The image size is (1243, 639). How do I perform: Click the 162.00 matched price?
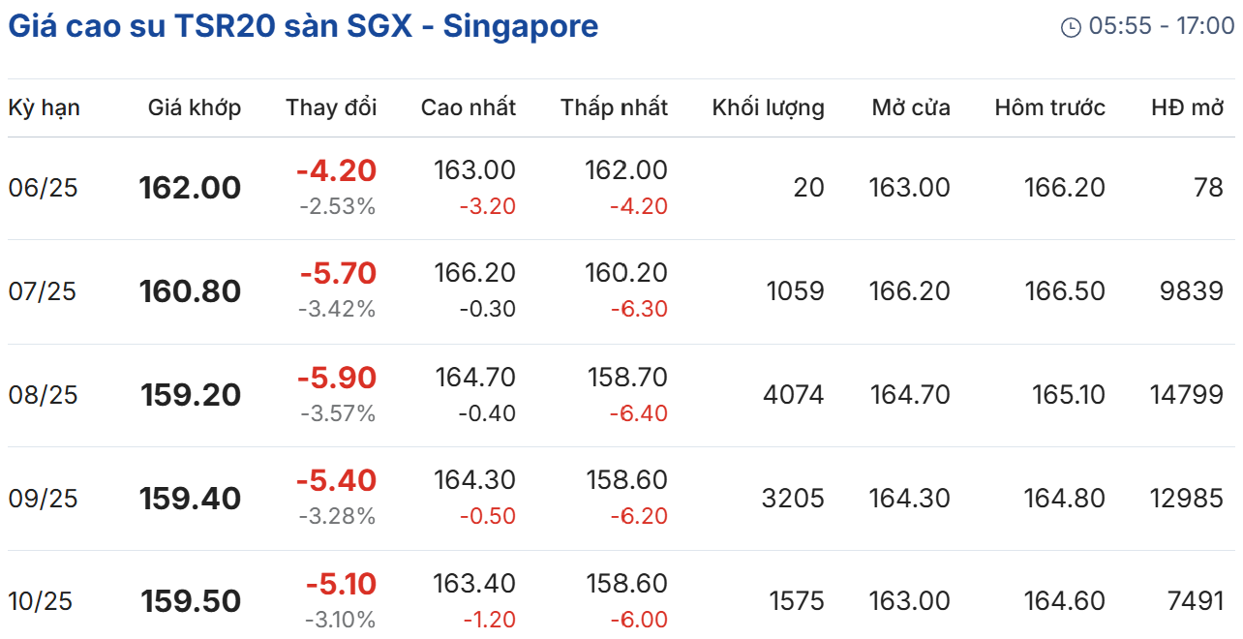(x=190, y=188)
